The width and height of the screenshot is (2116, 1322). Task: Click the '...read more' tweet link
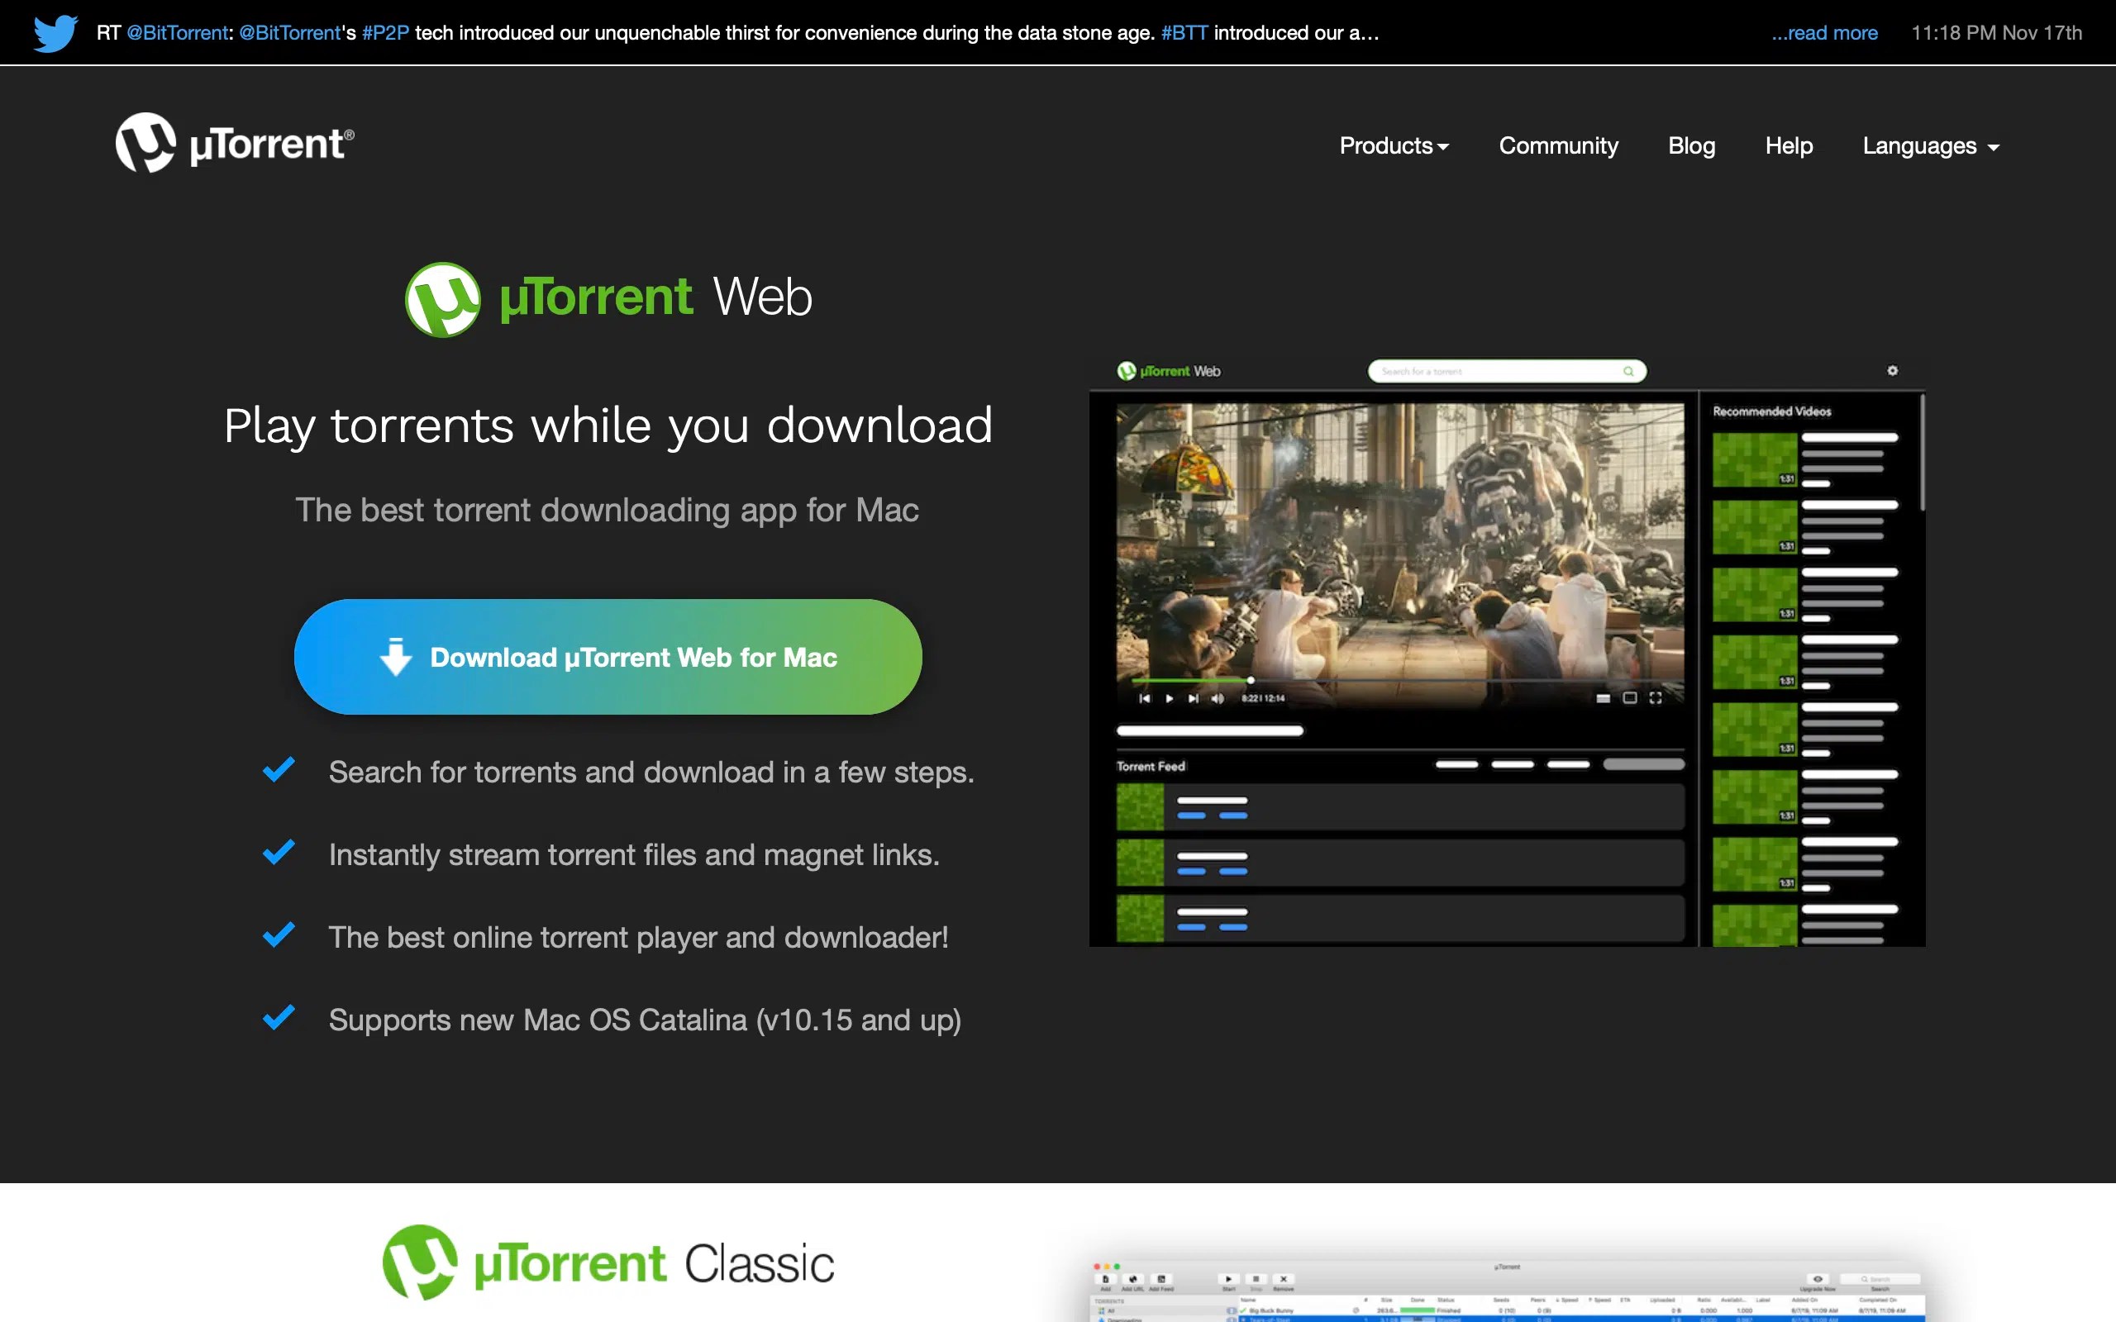1824,32
